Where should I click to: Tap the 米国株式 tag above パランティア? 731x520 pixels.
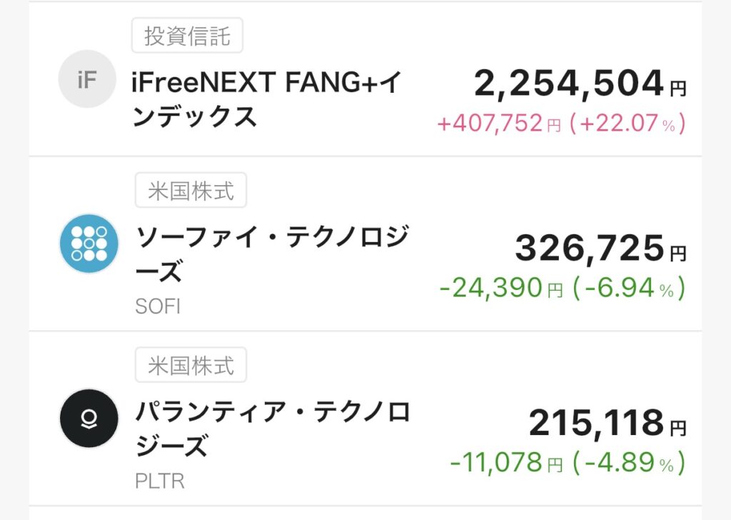click(191, 366)
